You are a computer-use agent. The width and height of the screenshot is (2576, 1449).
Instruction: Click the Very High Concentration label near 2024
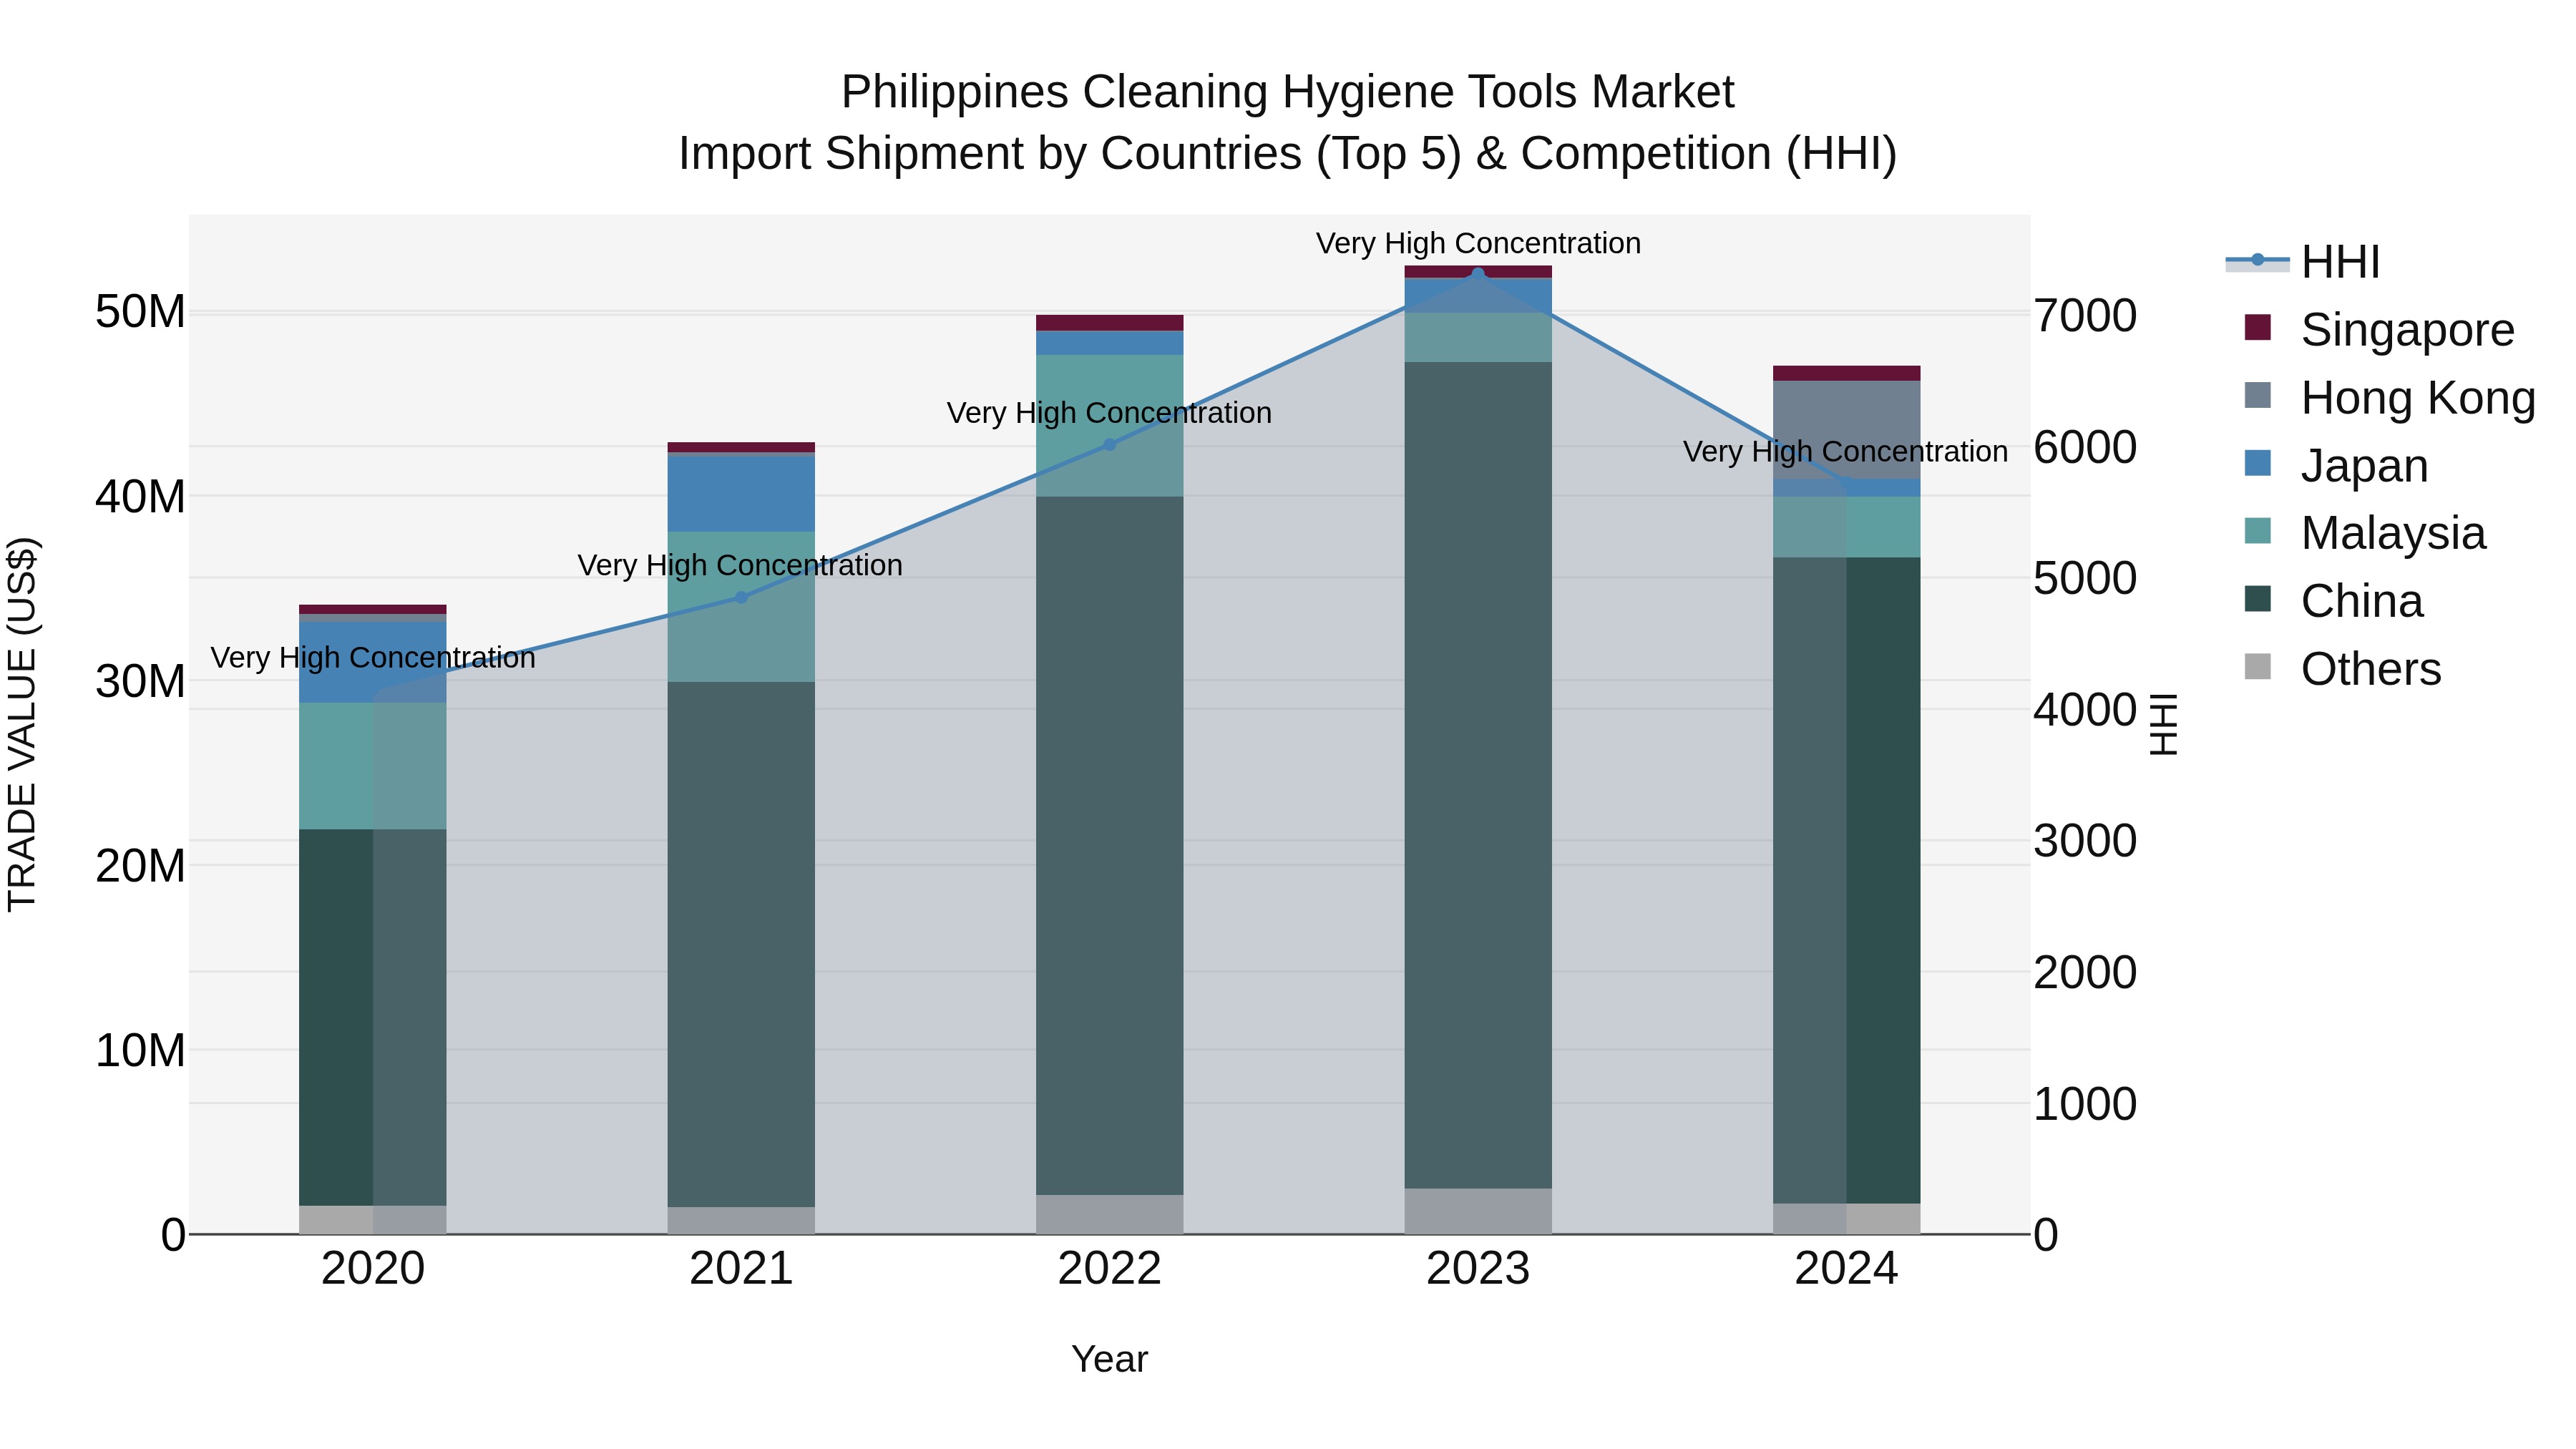1845,451
